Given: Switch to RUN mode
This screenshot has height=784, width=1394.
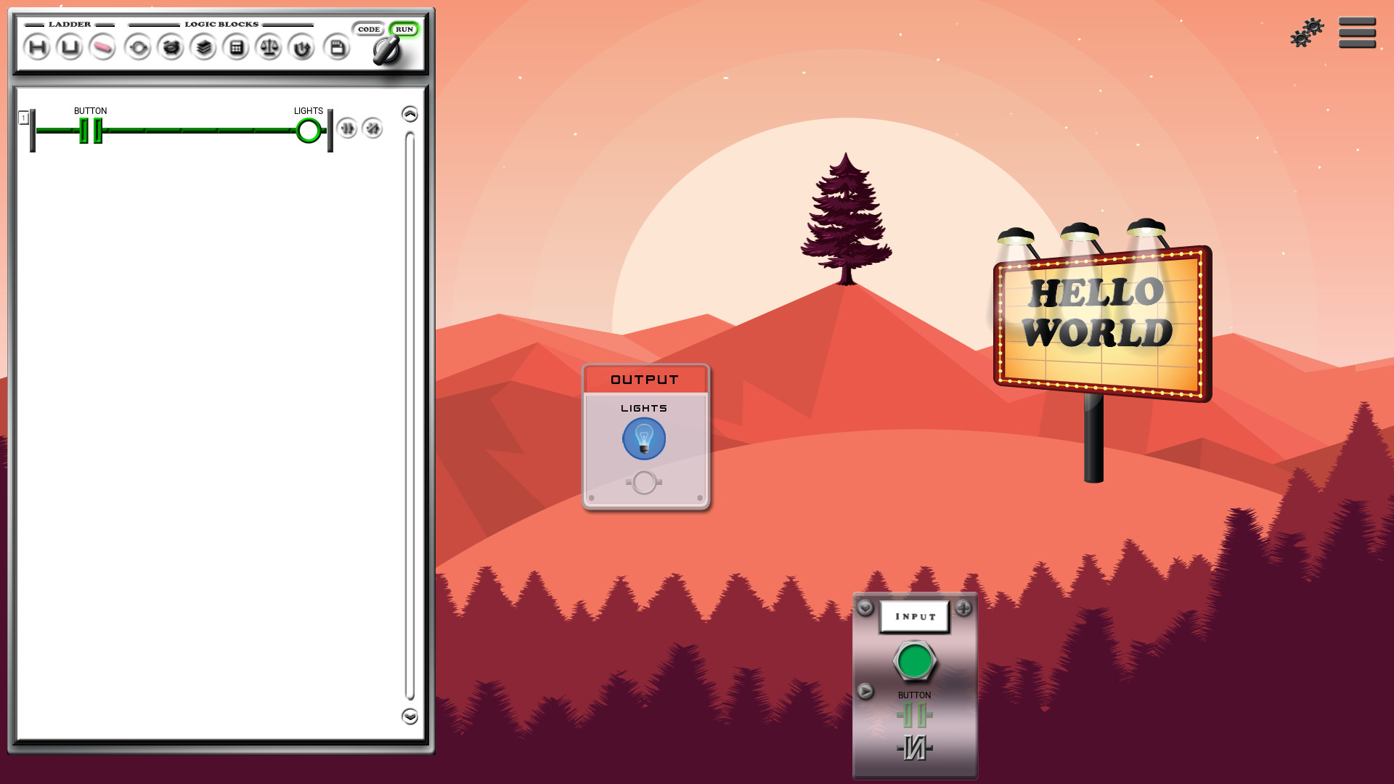Looking at the screenshot, I should (404, 30).
